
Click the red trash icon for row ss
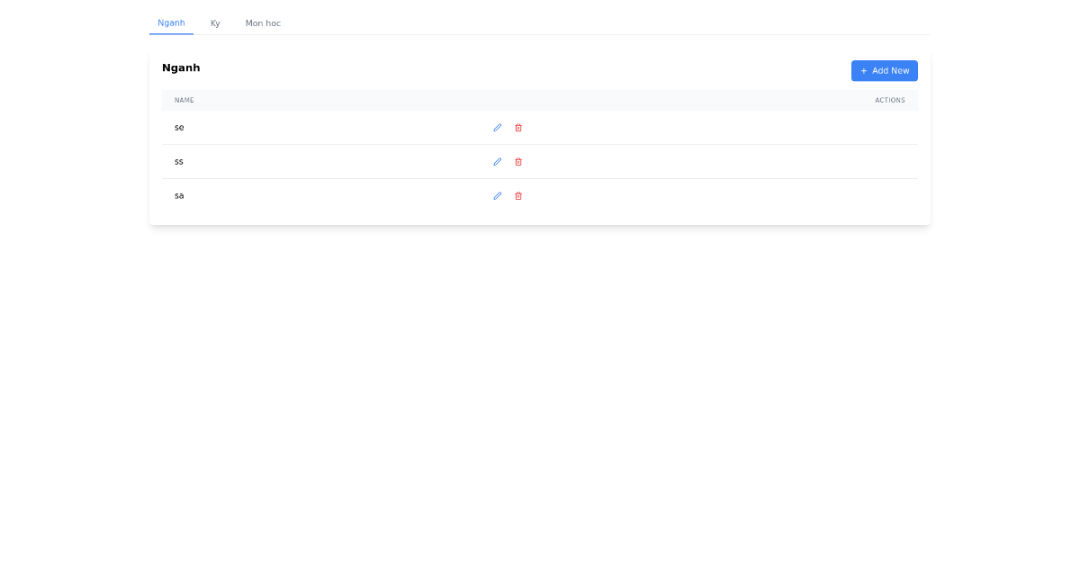(518, 161)
